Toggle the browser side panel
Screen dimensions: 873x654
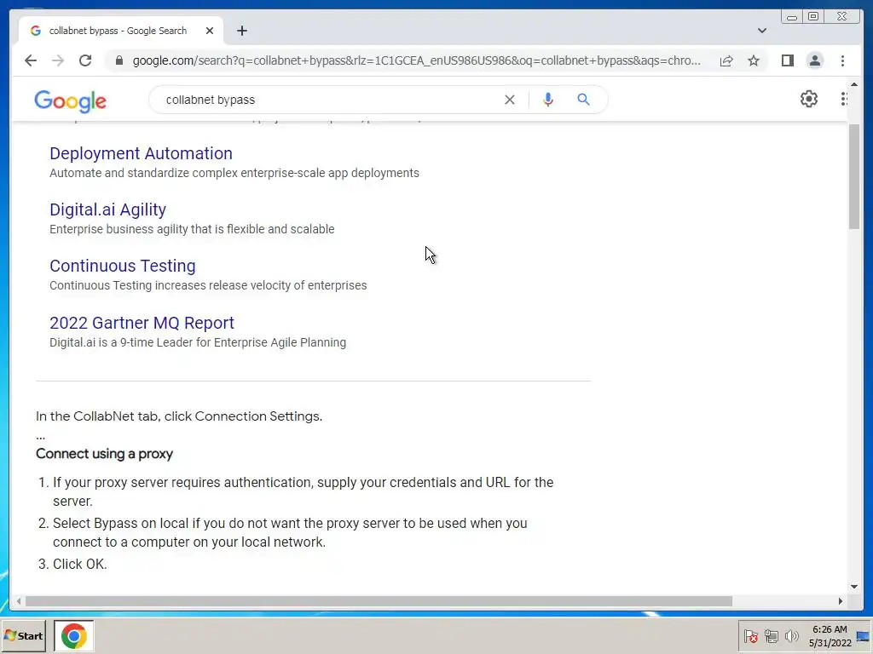pos(787,60)
